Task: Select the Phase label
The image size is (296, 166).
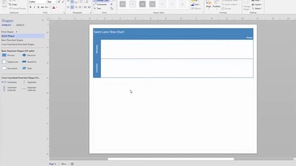Action: click(249, 38)
